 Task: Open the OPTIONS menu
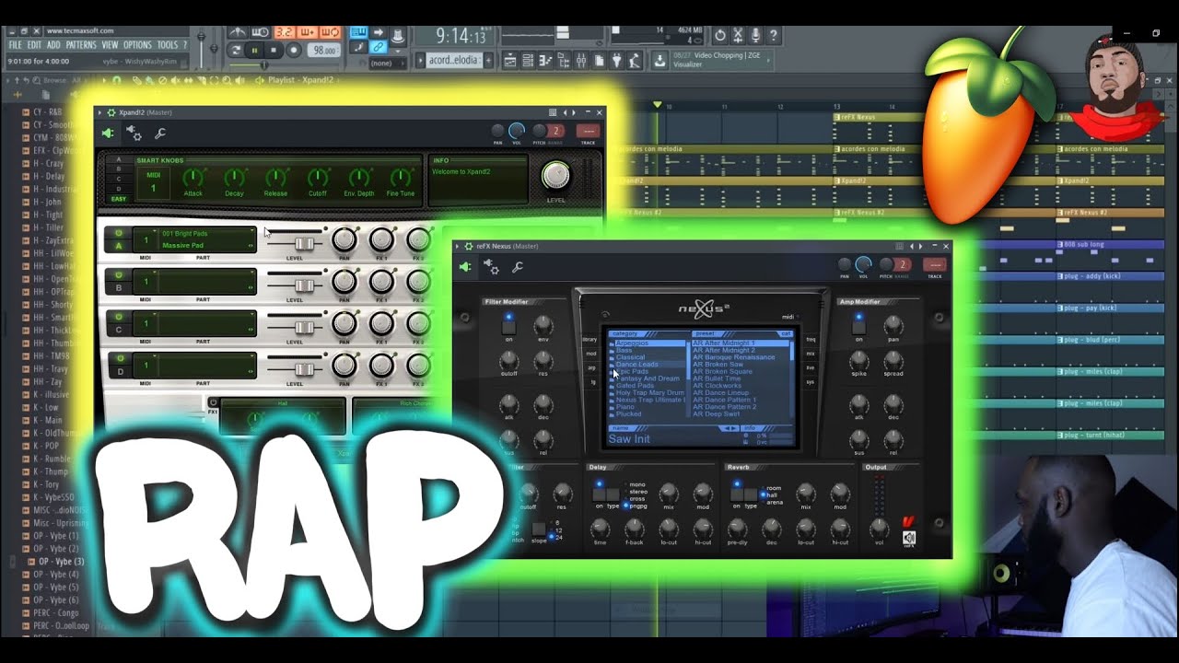click(x=137, y=44)
